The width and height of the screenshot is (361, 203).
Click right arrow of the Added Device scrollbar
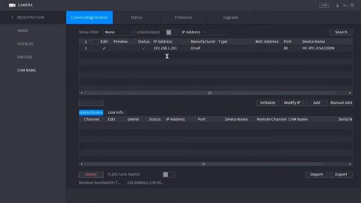(x=350, y=164)
